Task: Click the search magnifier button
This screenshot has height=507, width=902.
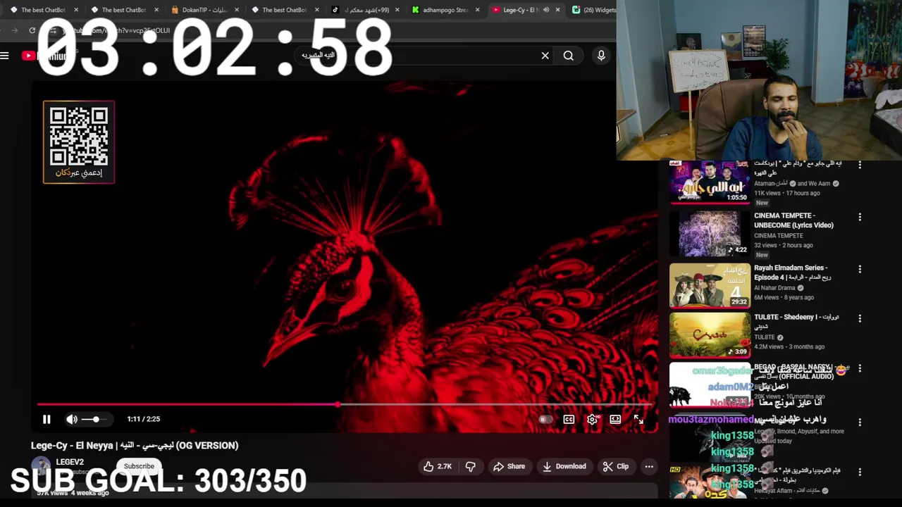Action: pos(568,56)
